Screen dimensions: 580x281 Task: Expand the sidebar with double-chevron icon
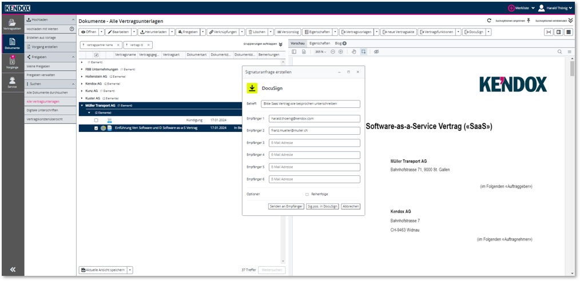(x=12, y=270)
